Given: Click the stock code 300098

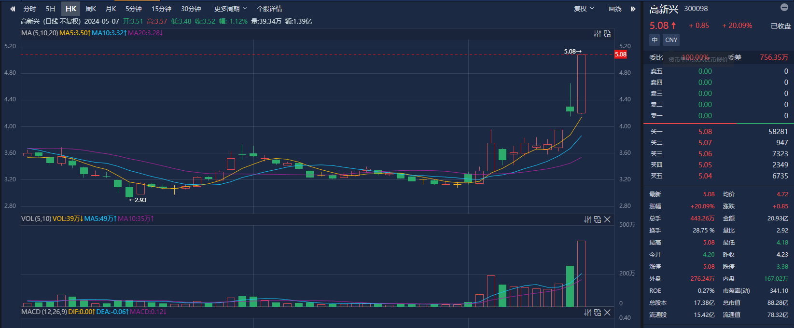Looking at the screenshot, I should pyautogui.click(x=696, y=9).
